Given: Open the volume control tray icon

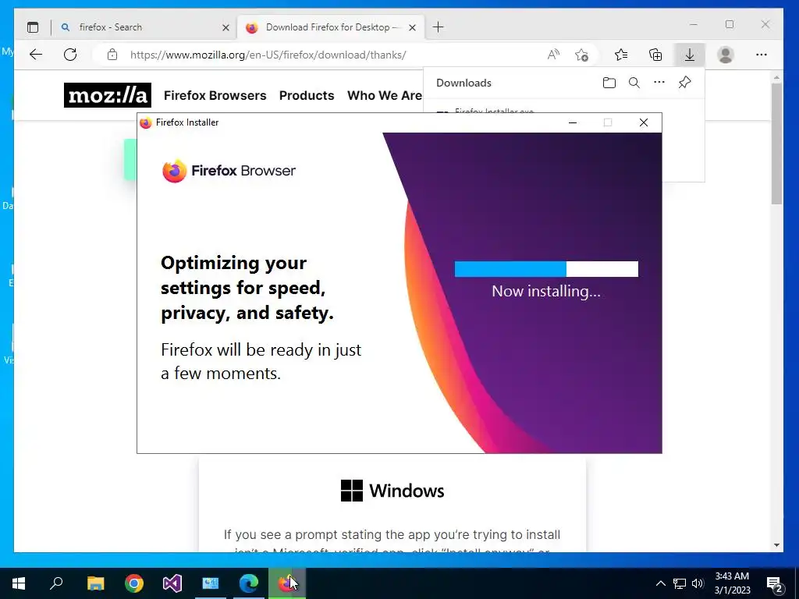Looking at the screenshot, I should pos(698,583).
